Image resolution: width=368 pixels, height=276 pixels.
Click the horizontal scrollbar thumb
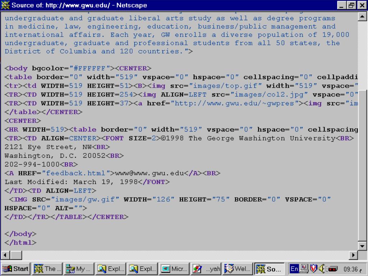coord(16,255)
